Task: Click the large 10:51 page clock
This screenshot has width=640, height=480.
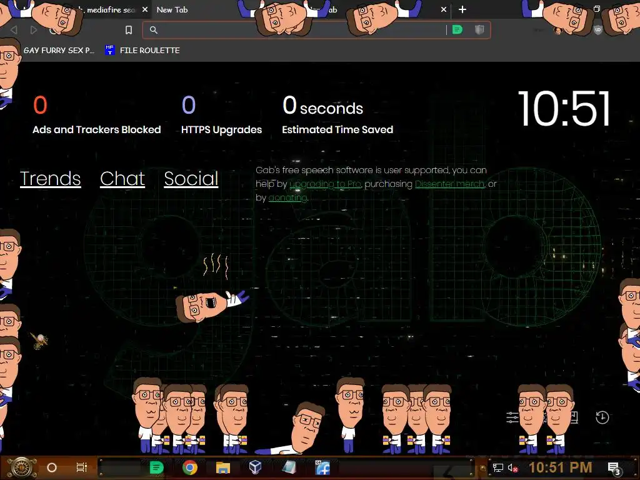Action: coord(565,109)
